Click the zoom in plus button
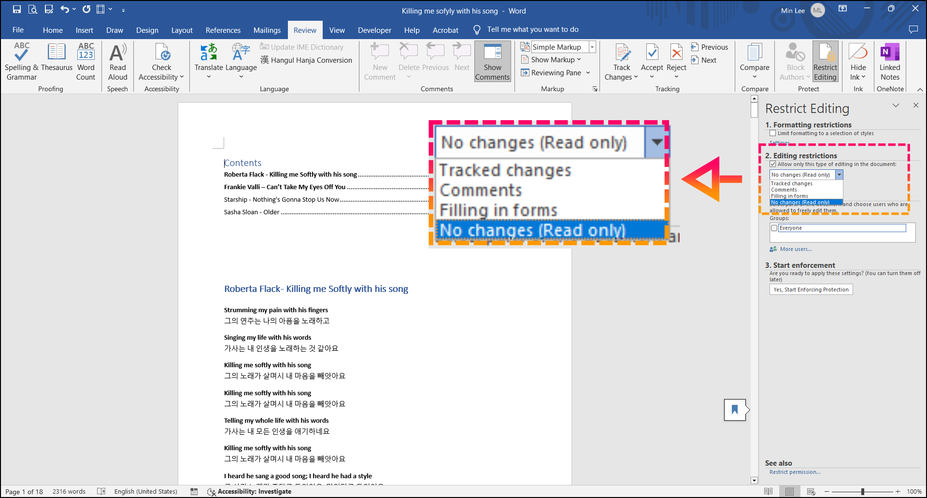The height and width of the screenshot is (498, 927). 898,492
